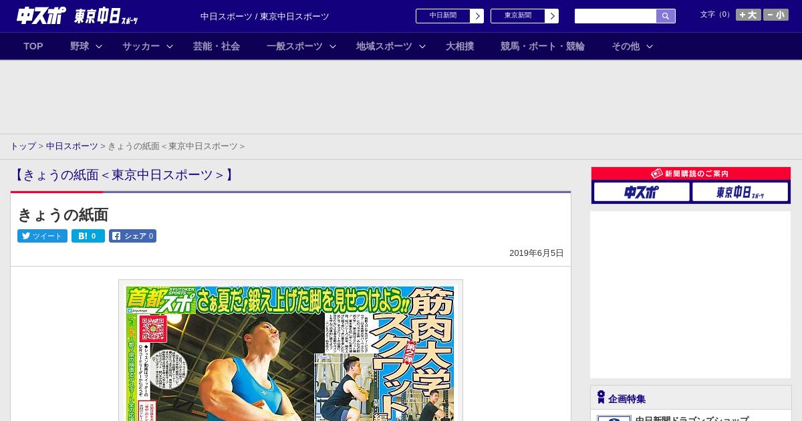Open the 競馬・ボート・競輪 menu item
The image size is (802, 421).
pyautogui.click(x=543, y=46)
